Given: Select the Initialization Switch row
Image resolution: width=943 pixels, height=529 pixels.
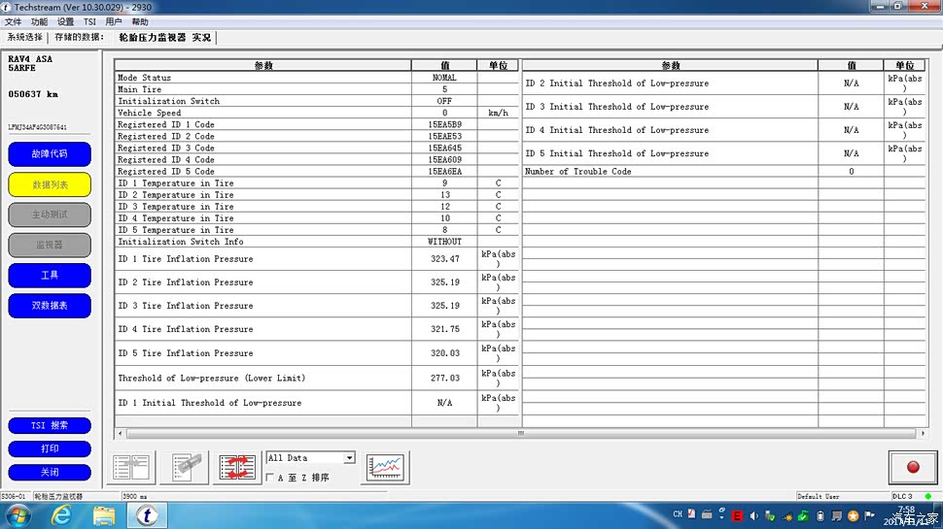Looking at the screenshot, I should point(316,101).
